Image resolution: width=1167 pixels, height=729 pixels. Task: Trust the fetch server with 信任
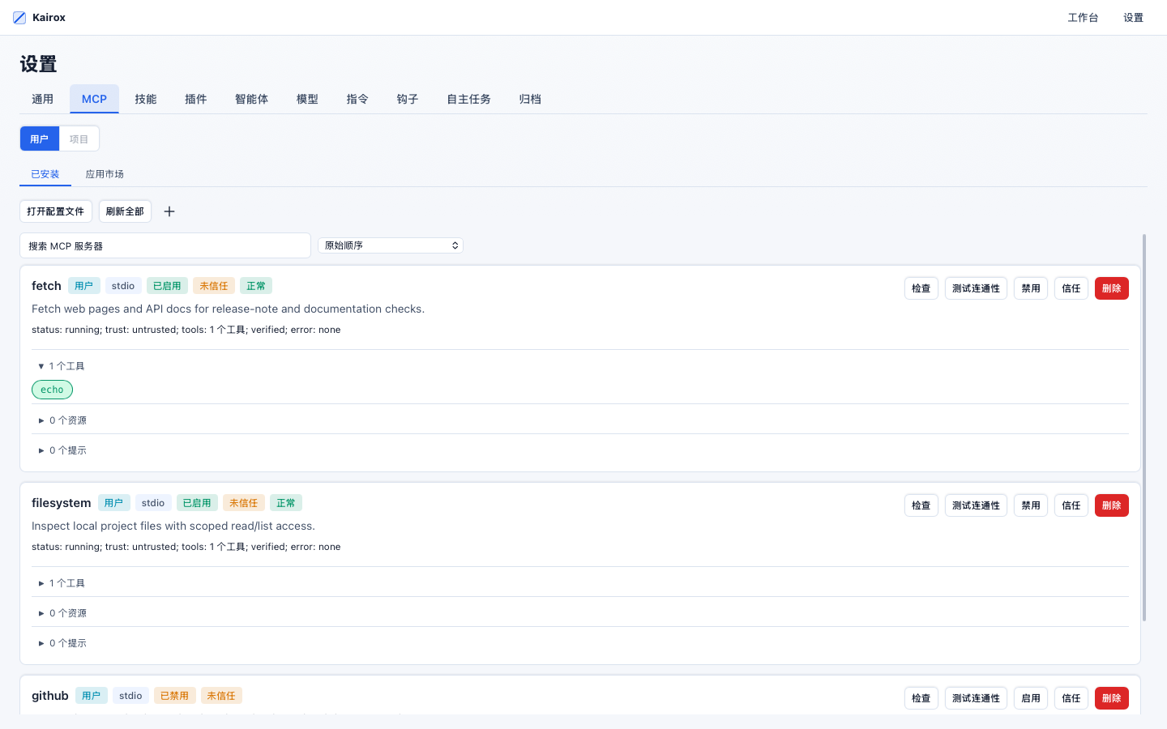(1071, 288)
